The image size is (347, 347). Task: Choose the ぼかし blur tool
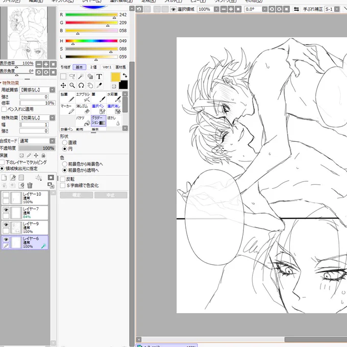click(114, 121)
